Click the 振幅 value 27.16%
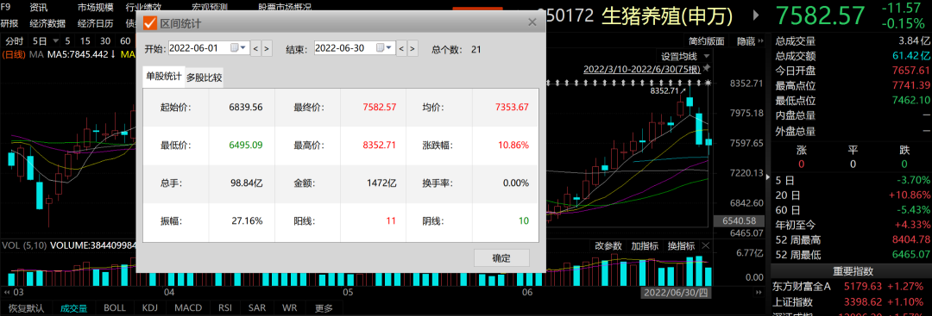932x316 pixels. pos(248,220)
